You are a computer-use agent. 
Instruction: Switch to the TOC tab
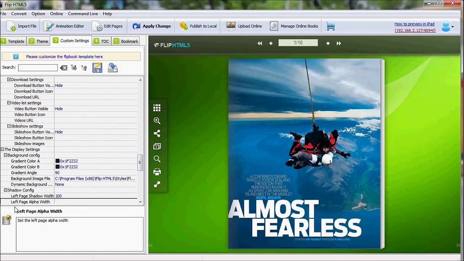[x=101, y=41]
